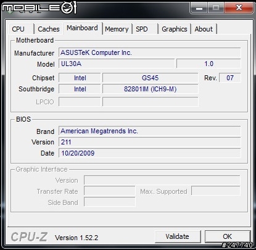The width and height of the screenshot is (256, 250).
Task: Switch to the Memory tab
Action: point(117,29)
